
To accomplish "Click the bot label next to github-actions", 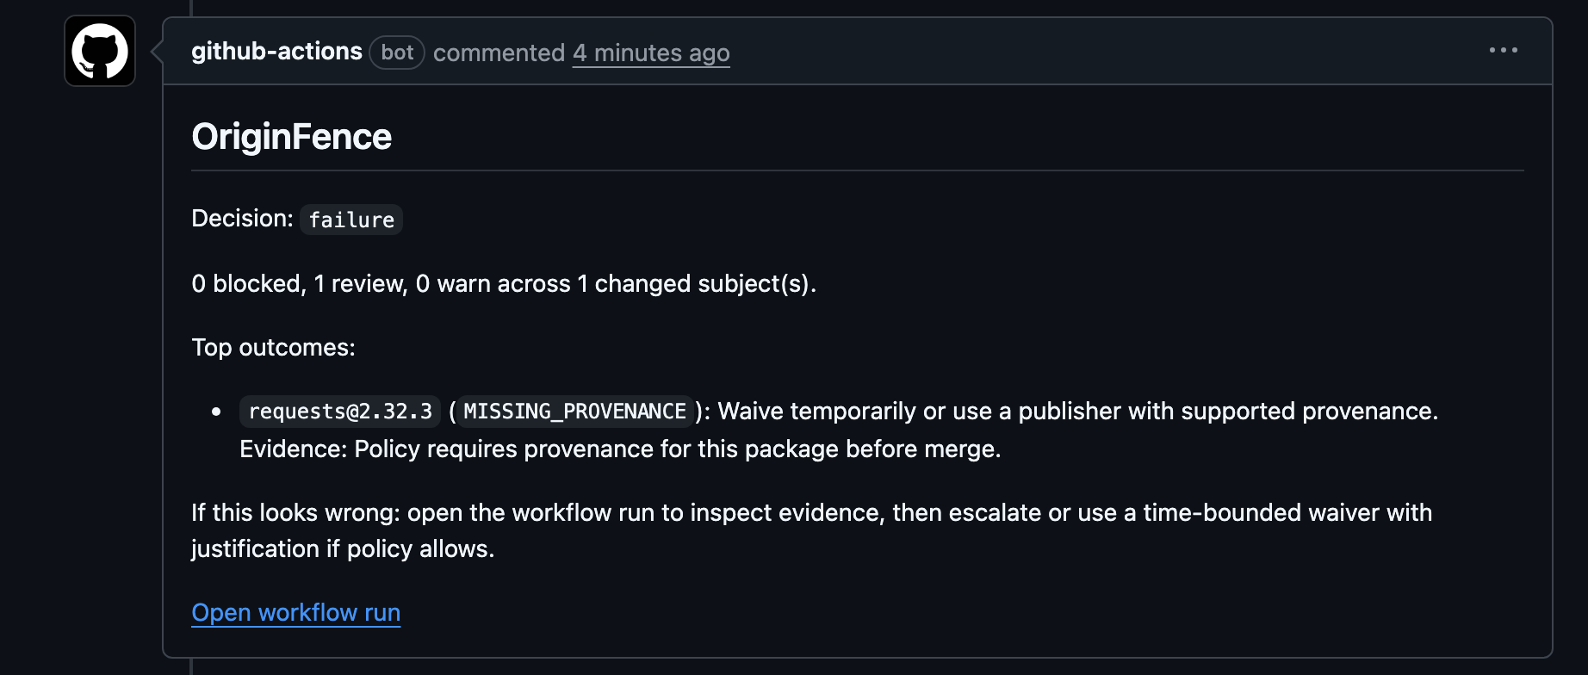I will 396,52.
